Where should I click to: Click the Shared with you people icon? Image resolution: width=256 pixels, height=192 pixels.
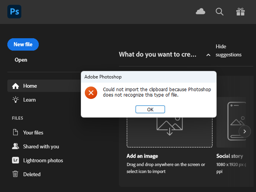coord(15,146)
